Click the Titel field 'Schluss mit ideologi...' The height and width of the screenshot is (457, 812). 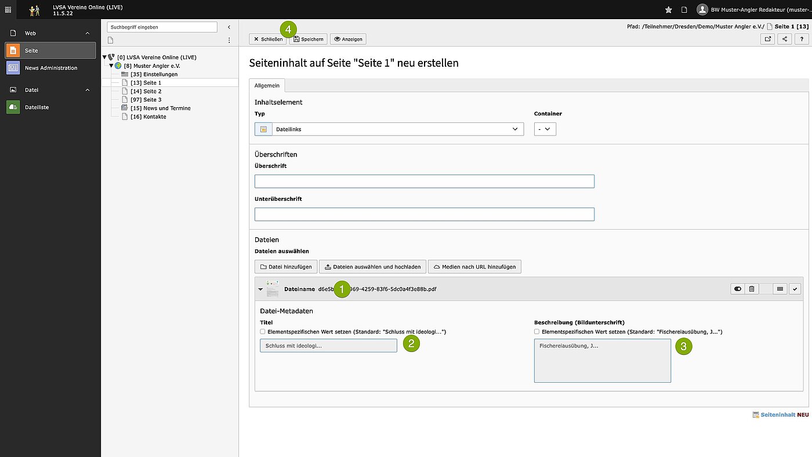coord(328,346)
